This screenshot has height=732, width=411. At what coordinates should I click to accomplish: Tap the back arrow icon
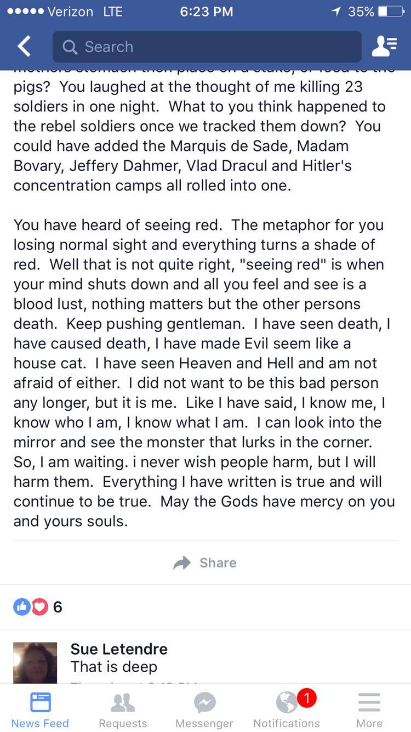click(x=24, y=47)
